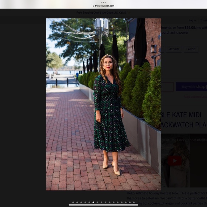Tap the lock icon beside theluckyknot.com

(x=94, y=6)
